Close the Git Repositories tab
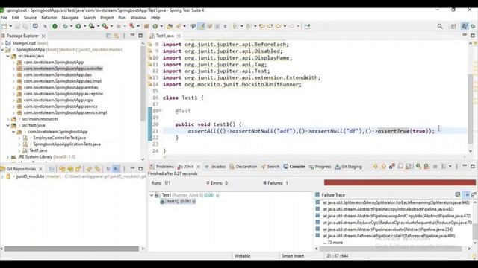Image resolution: width=478 pixels, height=268 pixels. click(x=40, y=169)
